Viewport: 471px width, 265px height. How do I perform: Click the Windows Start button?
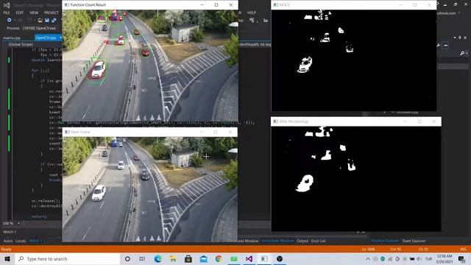(7, 258)
